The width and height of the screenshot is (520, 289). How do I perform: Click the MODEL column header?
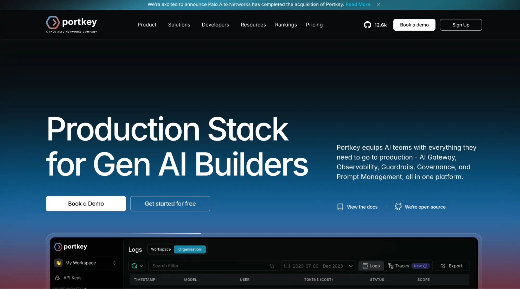[x=190, y=280]
